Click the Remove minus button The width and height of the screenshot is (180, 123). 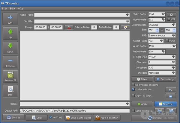coord(10,62)
